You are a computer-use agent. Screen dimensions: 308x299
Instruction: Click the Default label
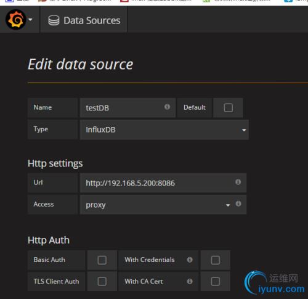pyautogui.click(x=195, y=107)
